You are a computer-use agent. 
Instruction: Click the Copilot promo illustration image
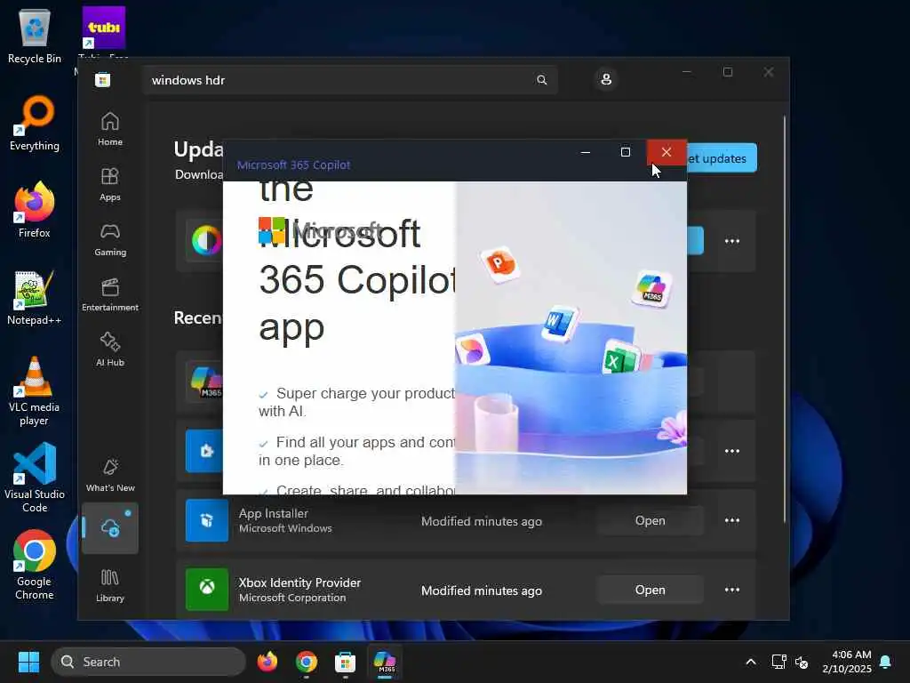pos(571,338)
